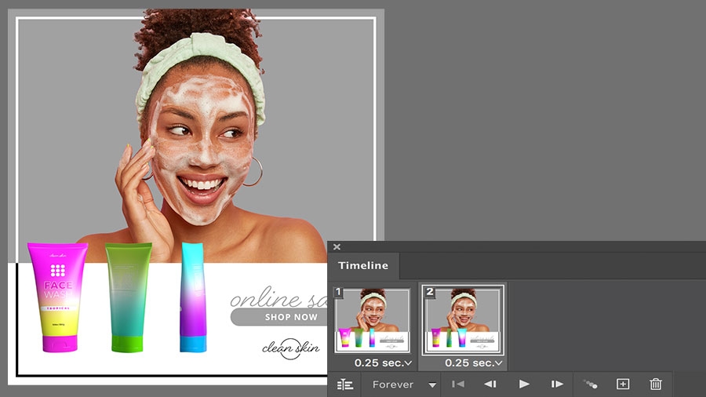
Task: Click the SHOP NOW button on canvas
Action: coord(278,317)
